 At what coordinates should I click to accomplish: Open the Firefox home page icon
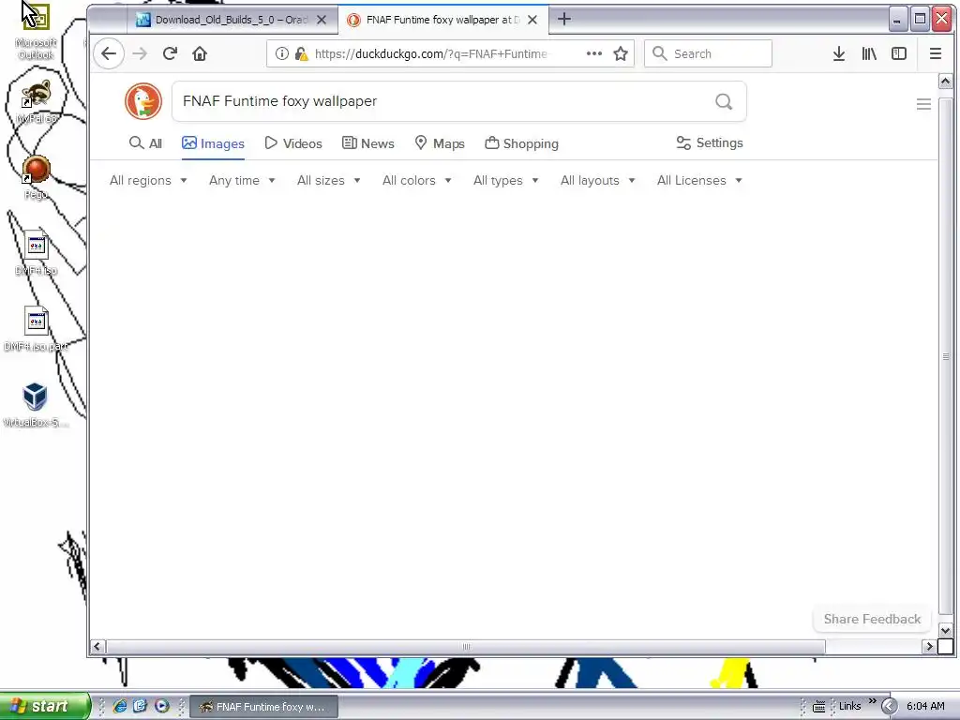(200, 53)
